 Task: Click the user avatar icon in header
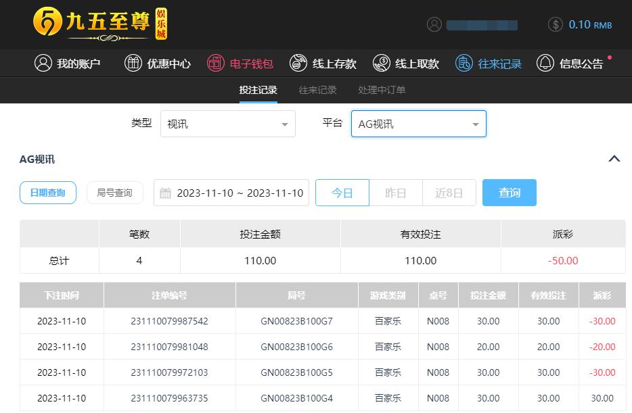click(434, 24)
